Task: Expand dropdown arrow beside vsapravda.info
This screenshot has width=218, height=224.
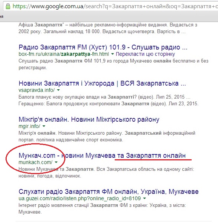Action: (x=58, y=90)
